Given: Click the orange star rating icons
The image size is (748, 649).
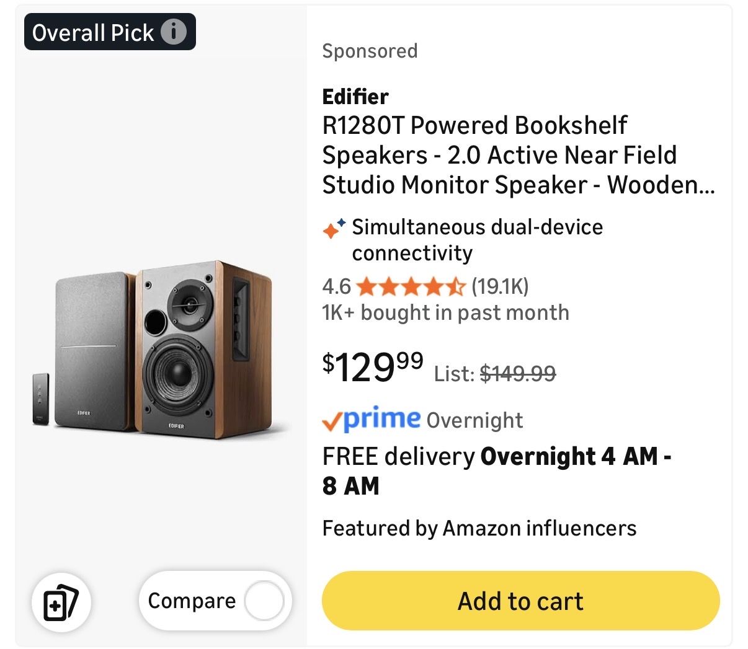Looking at the screenshot, I should pyautogui.click(x=411, y=286).
